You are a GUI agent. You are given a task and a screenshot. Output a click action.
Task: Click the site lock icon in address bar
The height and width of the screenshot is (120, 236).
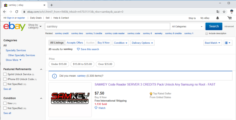tap(24, 12)
